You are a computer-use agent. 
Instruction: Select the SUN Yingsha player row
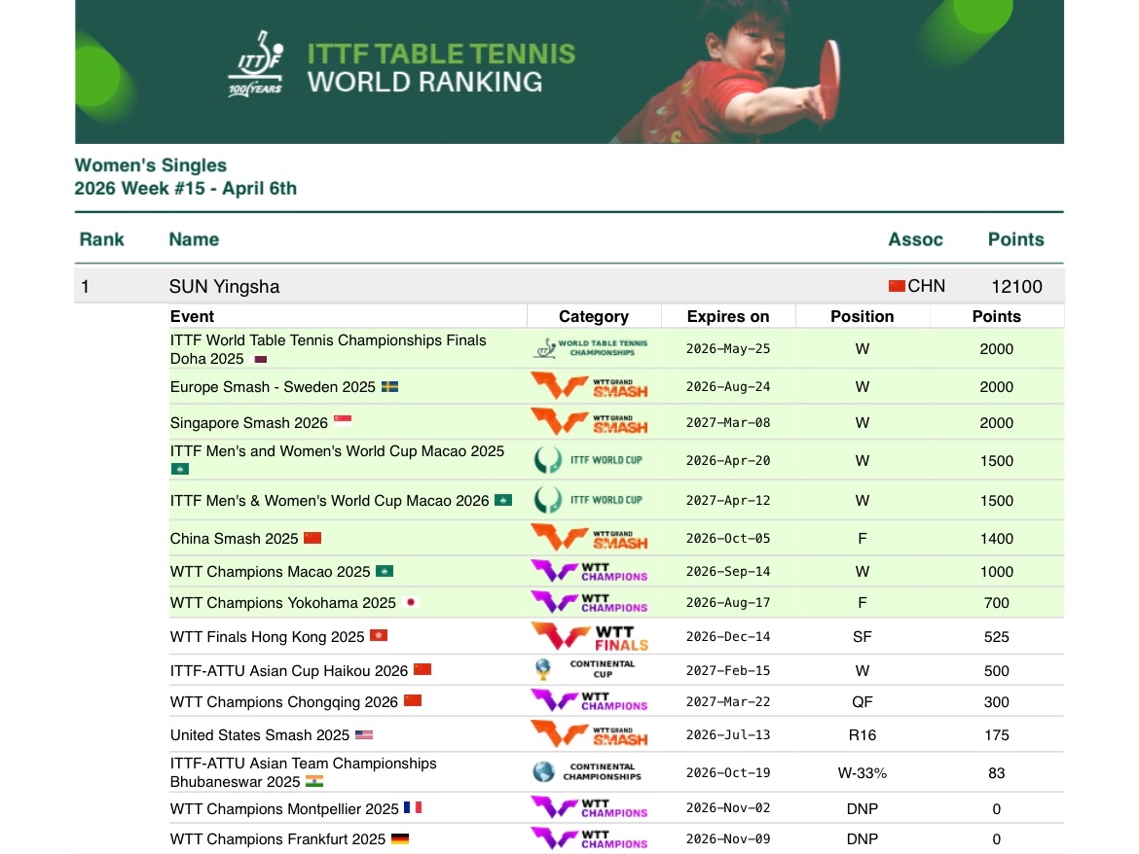click(x=569, y=286)
